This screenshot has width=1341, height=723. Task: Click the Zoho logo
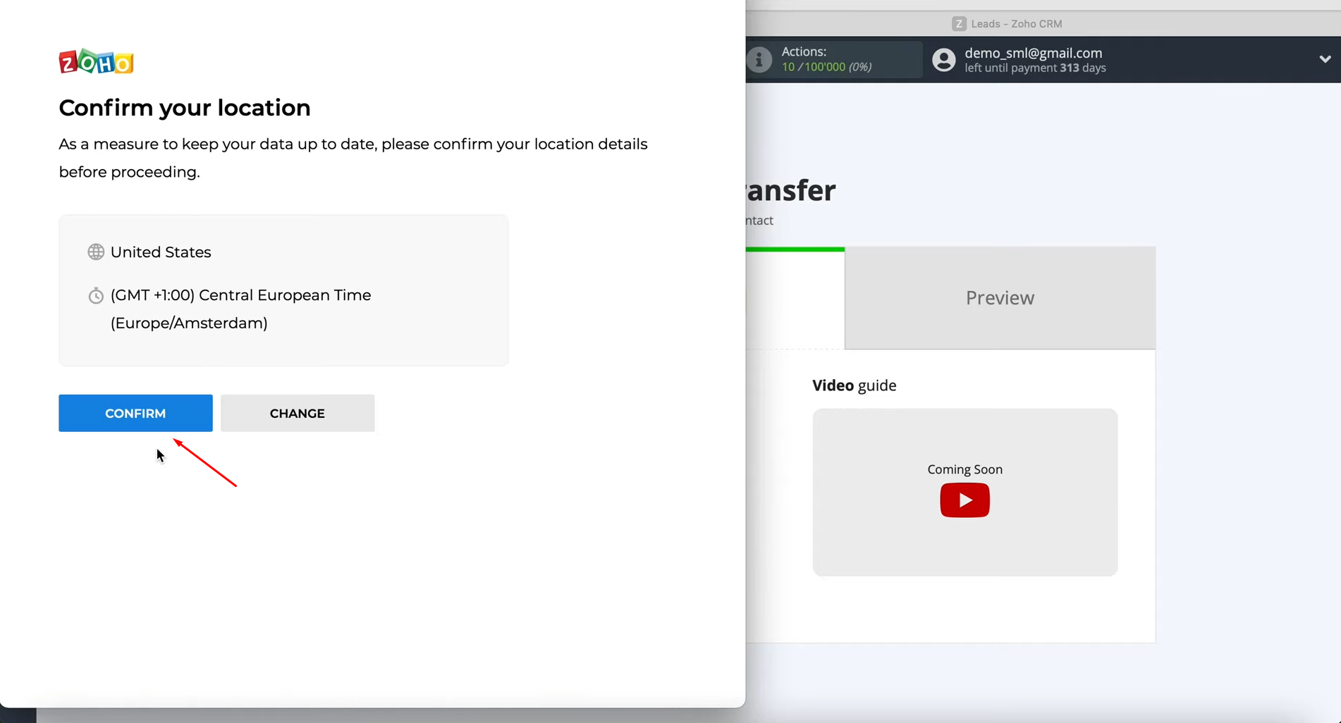[97, 62]
